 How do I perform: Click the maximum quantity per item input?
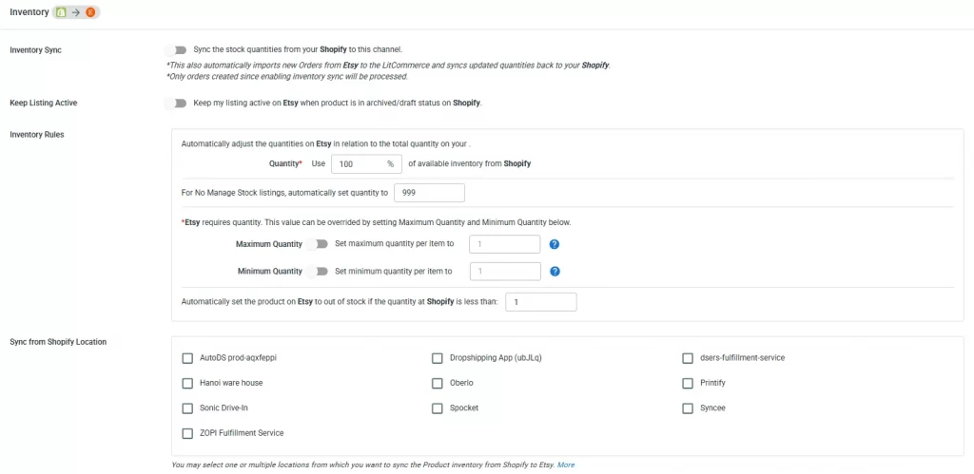click(x=504, y=244)
